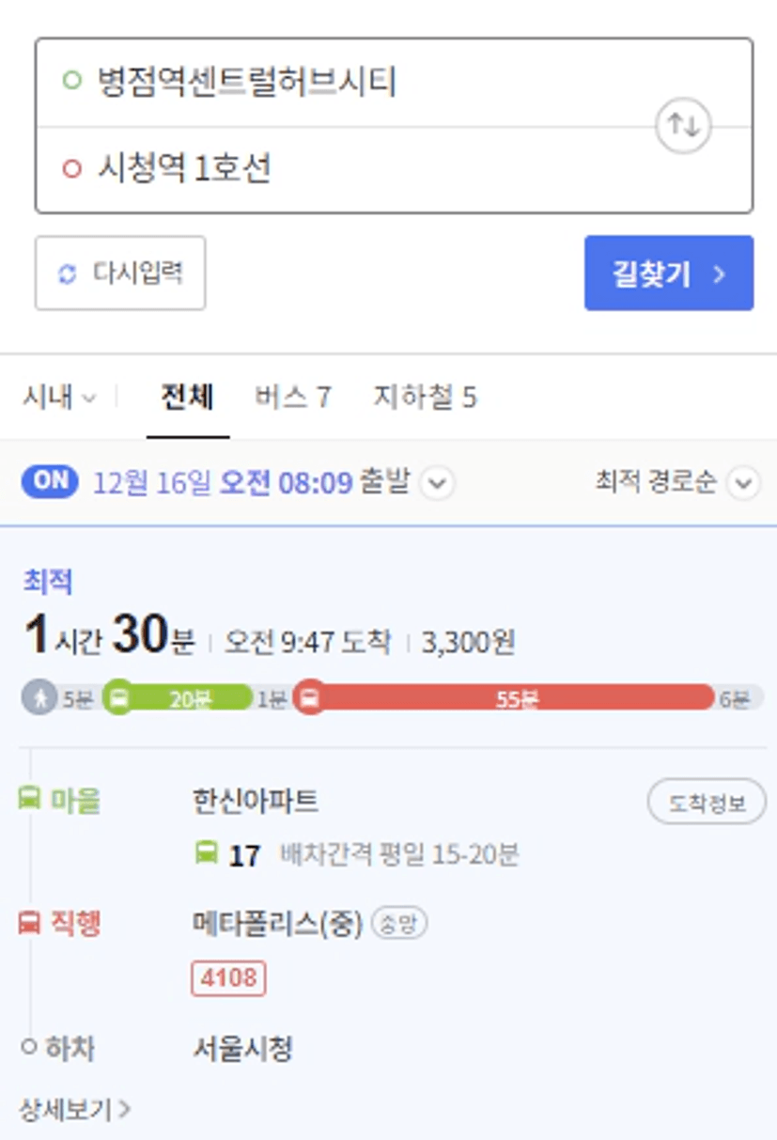
Task: Open the 시내 region dropdown
Action: pyautogui.click(x=58, y=398)
